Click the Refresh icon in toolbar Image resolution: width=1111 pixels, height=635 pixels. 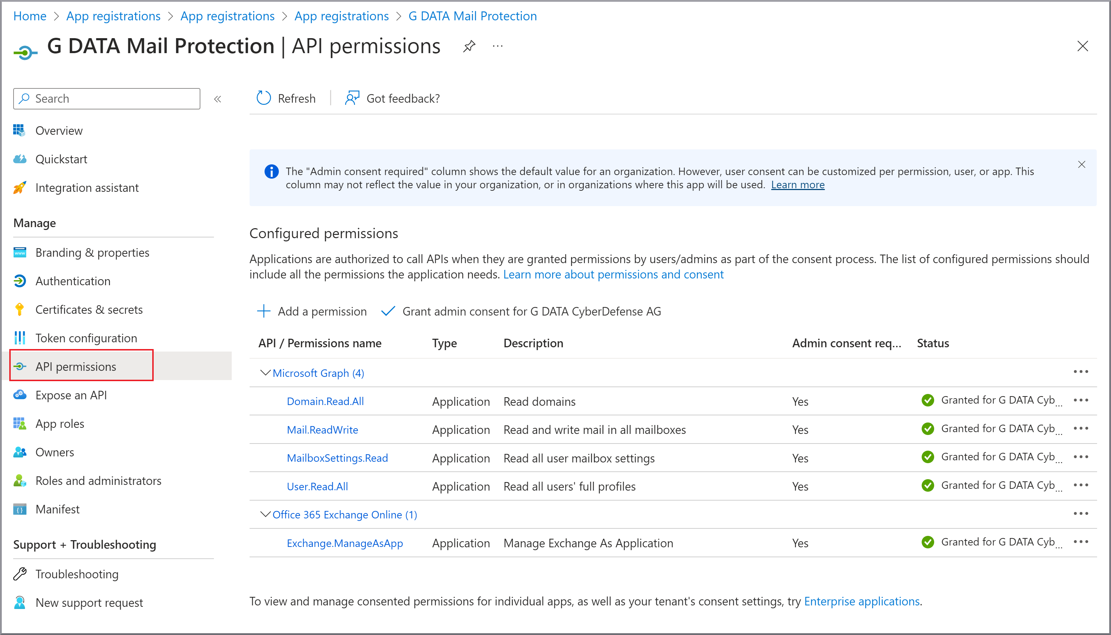(x=263, y=98)
